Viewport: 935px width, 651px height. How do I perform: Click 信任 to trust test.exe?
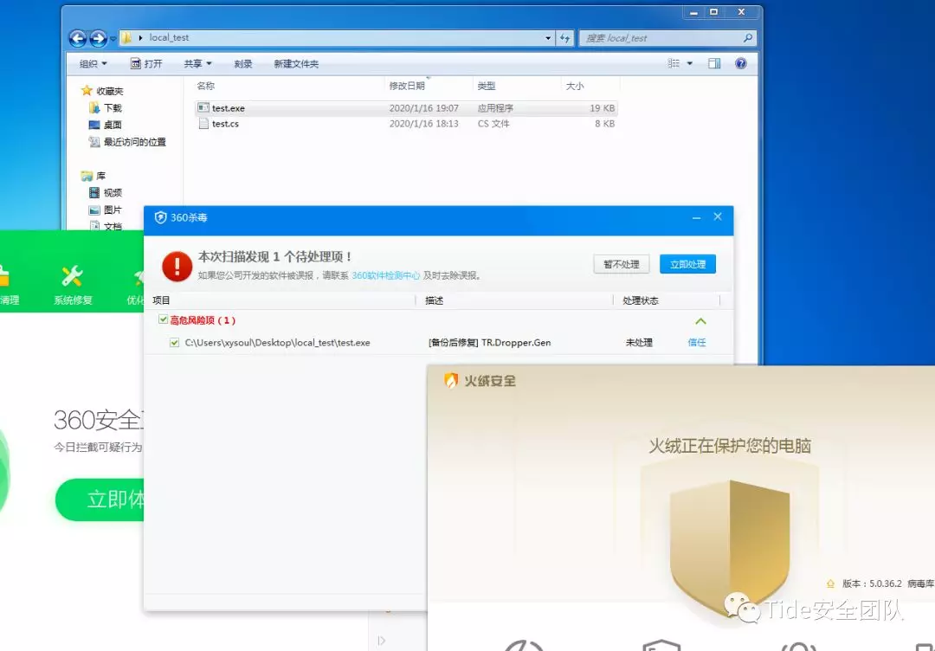tap(697, 343)
